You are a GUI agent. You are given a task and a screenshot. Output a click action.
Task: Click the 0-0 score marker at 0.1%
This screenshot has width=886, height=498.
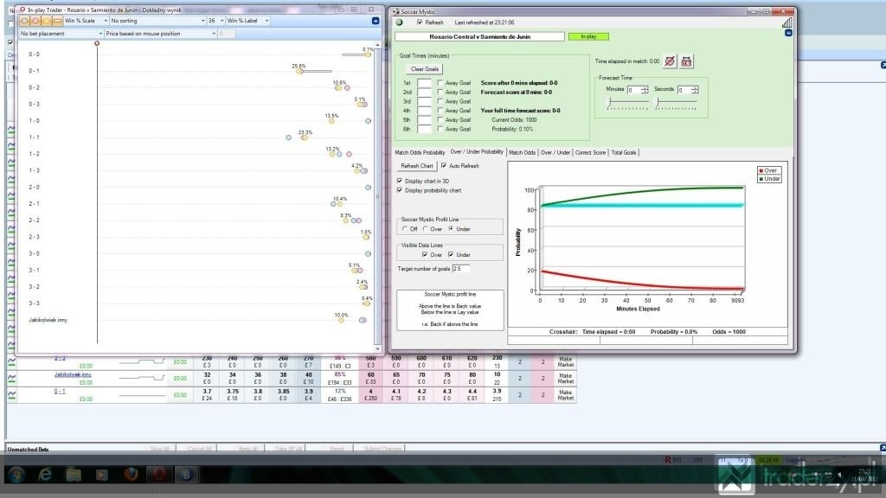[x=368, y=54]
